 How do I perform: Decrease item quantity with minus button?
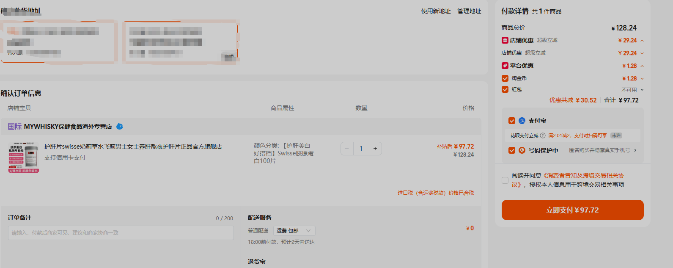(347, 149)
